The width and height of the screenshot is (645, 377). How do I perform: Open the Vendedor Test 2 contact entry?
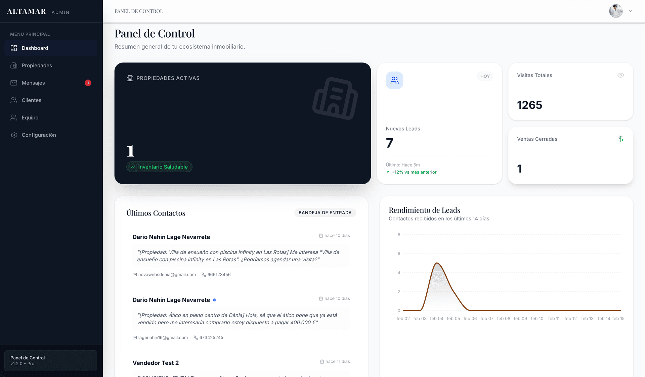pos(156,363)
